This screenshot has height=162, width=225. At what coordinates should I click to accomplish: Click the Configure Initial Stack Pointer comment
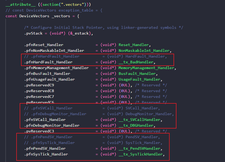click(x=104, y=27)
